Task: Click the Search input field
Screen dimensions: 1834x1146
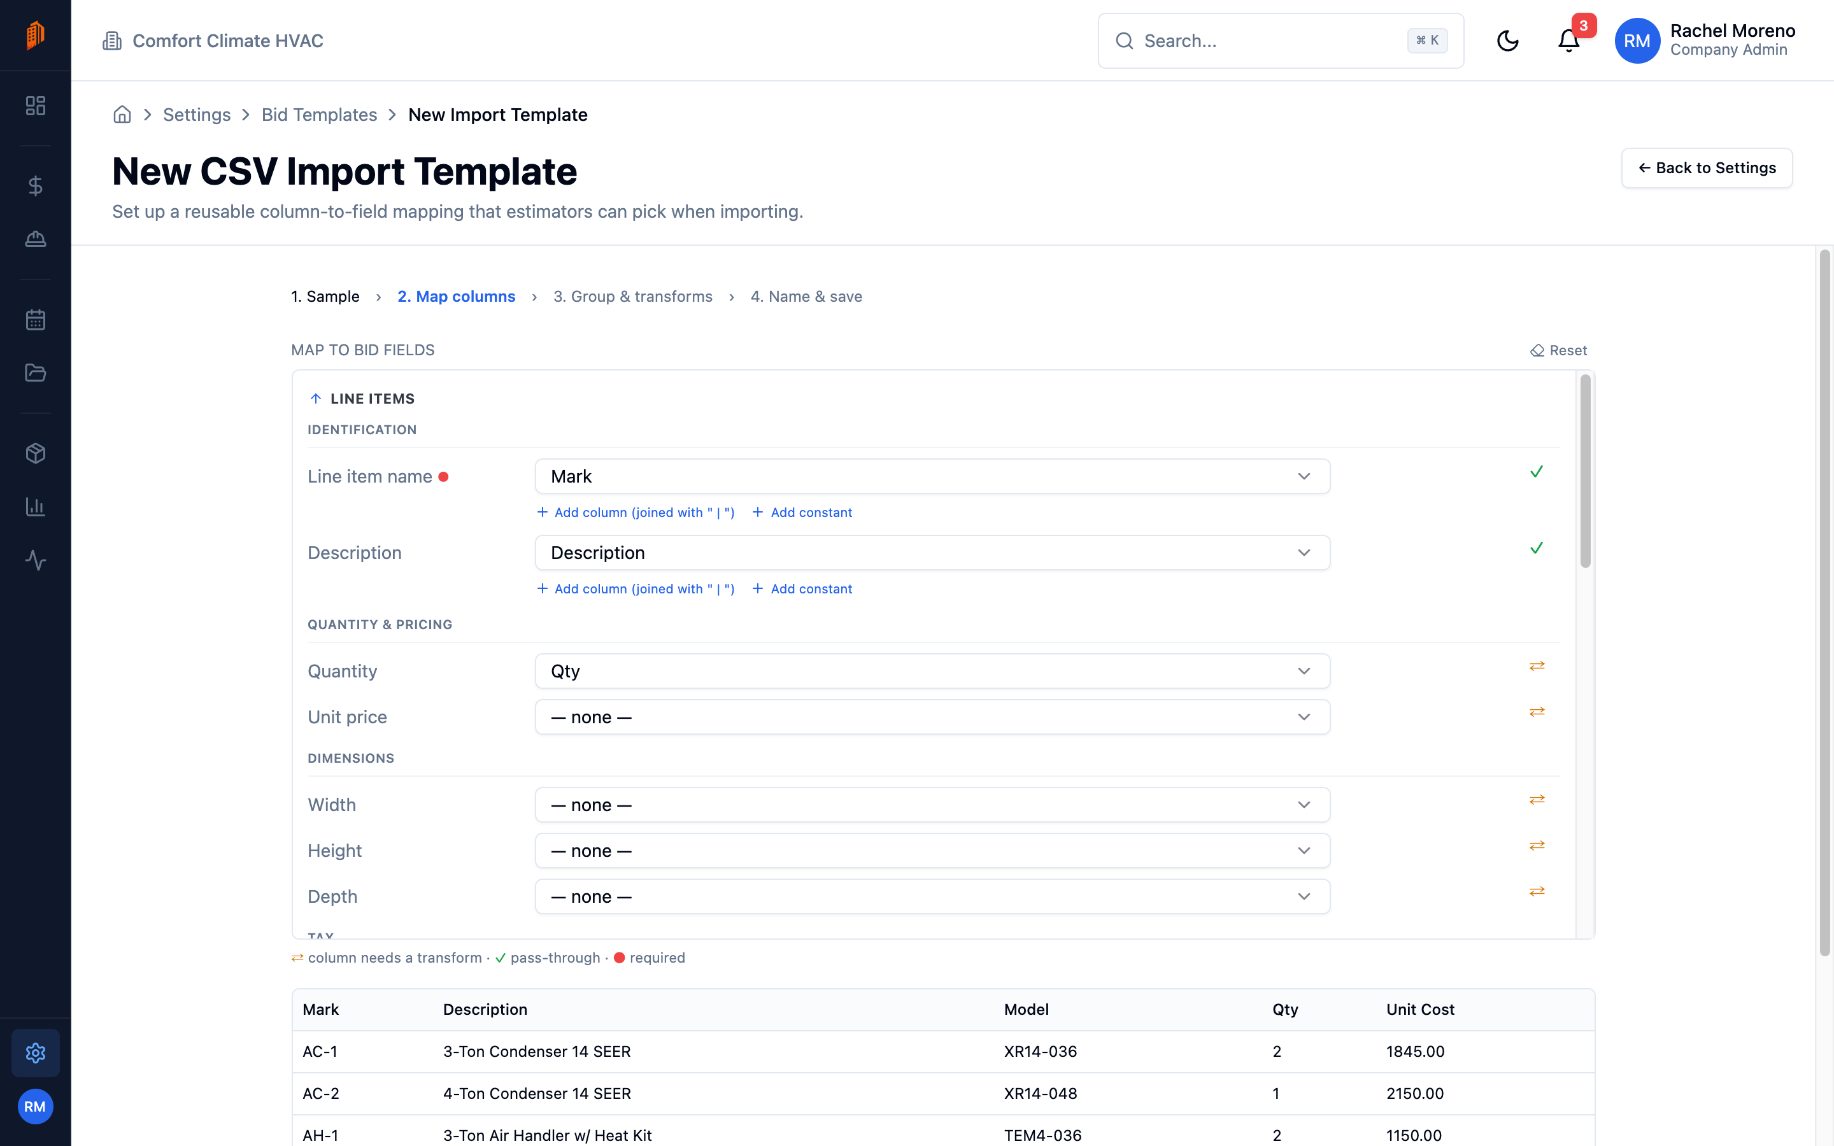Action: coord(1281,41)
